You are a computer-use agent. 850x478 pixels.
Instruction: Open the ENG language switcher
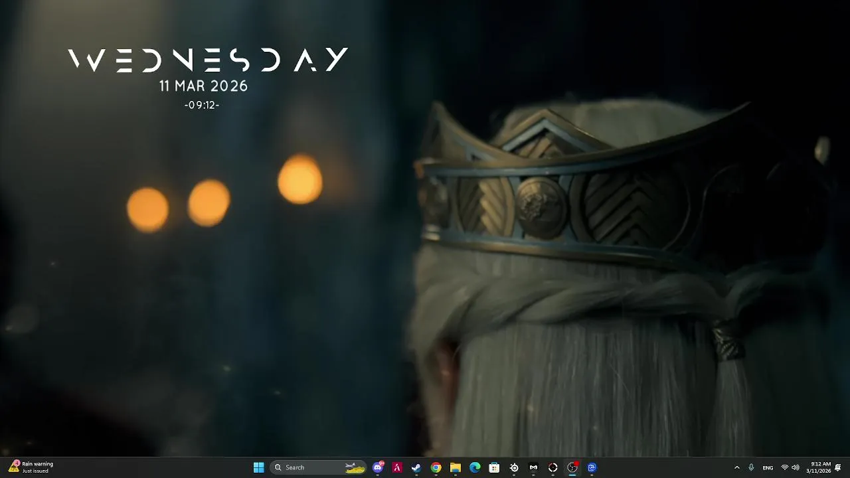coord(768,467)
